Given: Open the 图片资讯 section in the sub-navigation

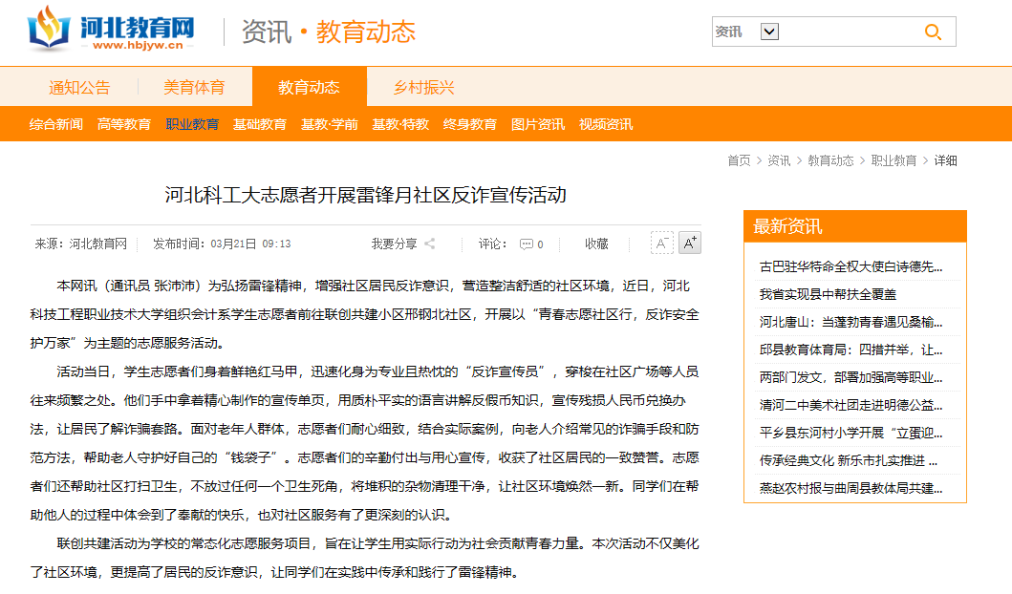Looking at the screenshot, I should click(537, 124).
